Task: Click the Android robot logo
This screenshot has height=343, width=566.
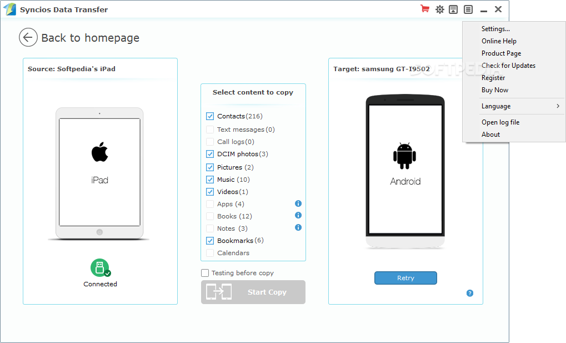Action: click(x=405, y=156)
